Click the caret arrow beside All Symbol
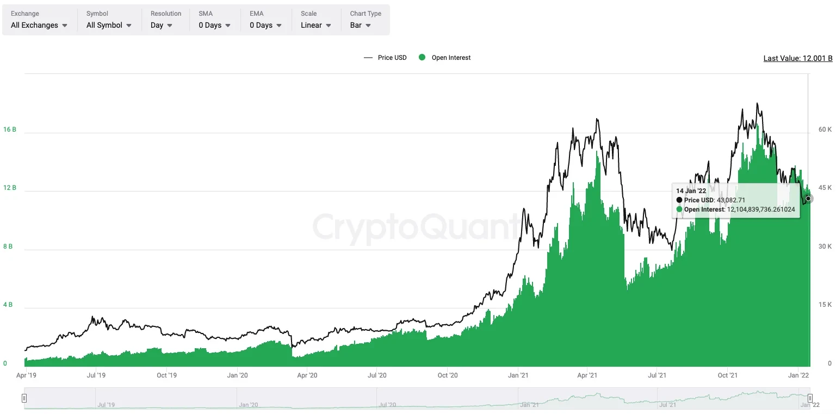This screenshot has height=414, width=836. pyautogui.click(x=128, y=26)
